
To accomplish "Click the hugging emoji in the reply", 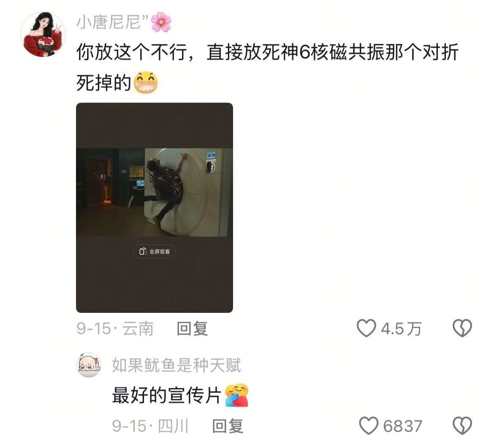I will click(236, 395).
